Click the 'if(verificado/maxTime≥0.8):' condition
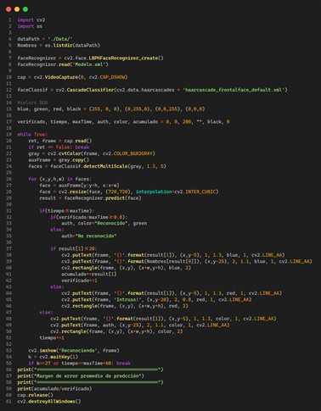The height and width of the screenshot is (411, 321). point(89,217)
